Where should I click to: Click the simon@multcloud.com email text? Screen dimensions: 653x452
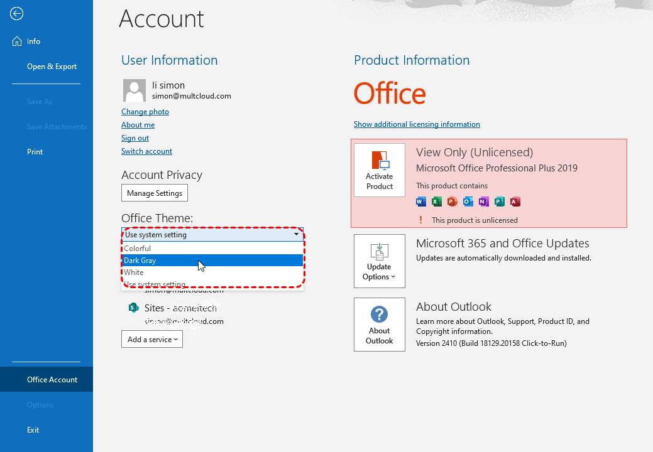click(x=192, y=96)
